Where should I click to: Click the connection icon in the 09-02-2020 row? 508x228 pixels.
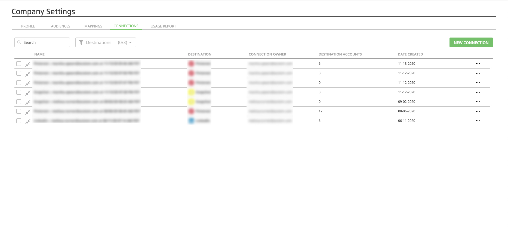click(28, 103)
